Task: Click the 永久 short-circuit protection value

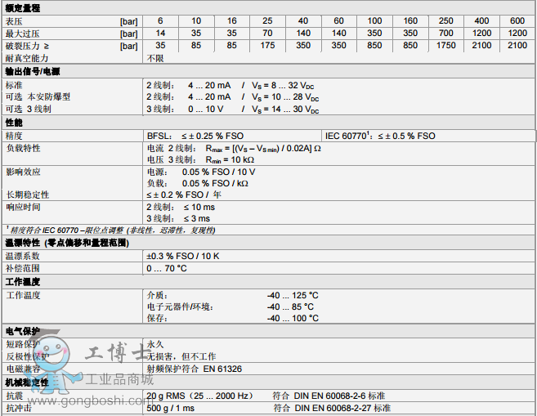Action: coord(155,344)
